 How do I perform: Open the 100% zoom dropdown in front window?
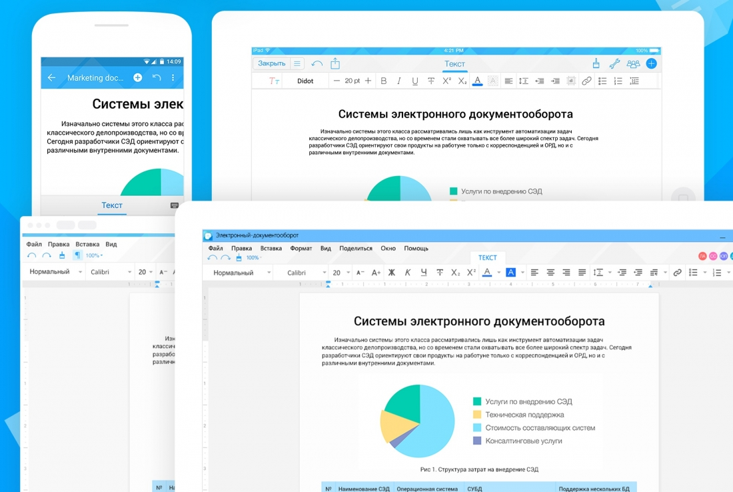pyautogui.click(x=254, y=258)
